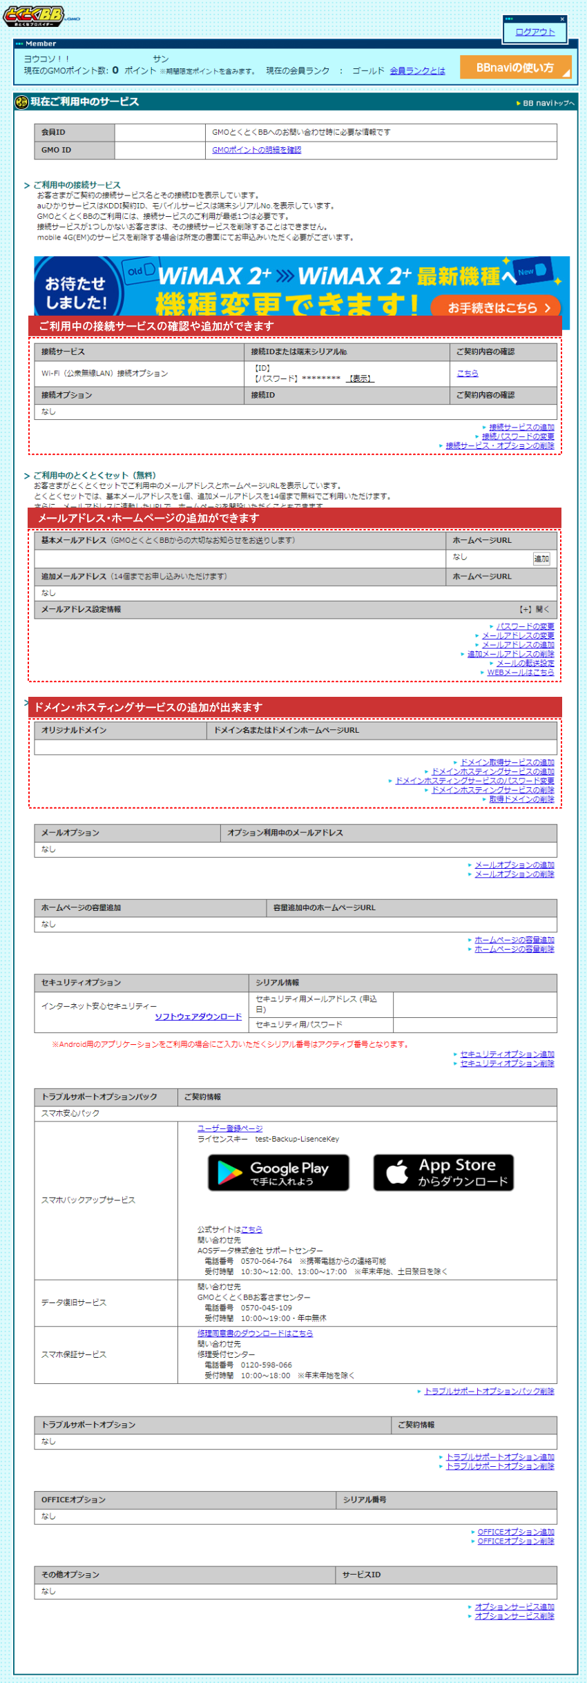Viewport: 587px width, 1683px height.
Task: Expand メールアドレス設定情報 with 【+】開く
Action: (534, 609)
